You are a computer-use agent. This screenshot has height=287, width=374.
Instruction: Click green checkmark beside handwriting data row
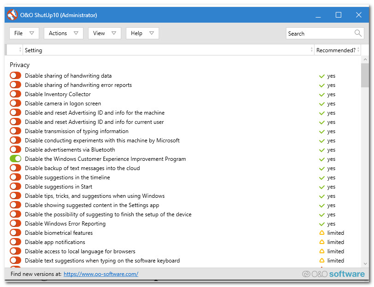pos(322,76)
